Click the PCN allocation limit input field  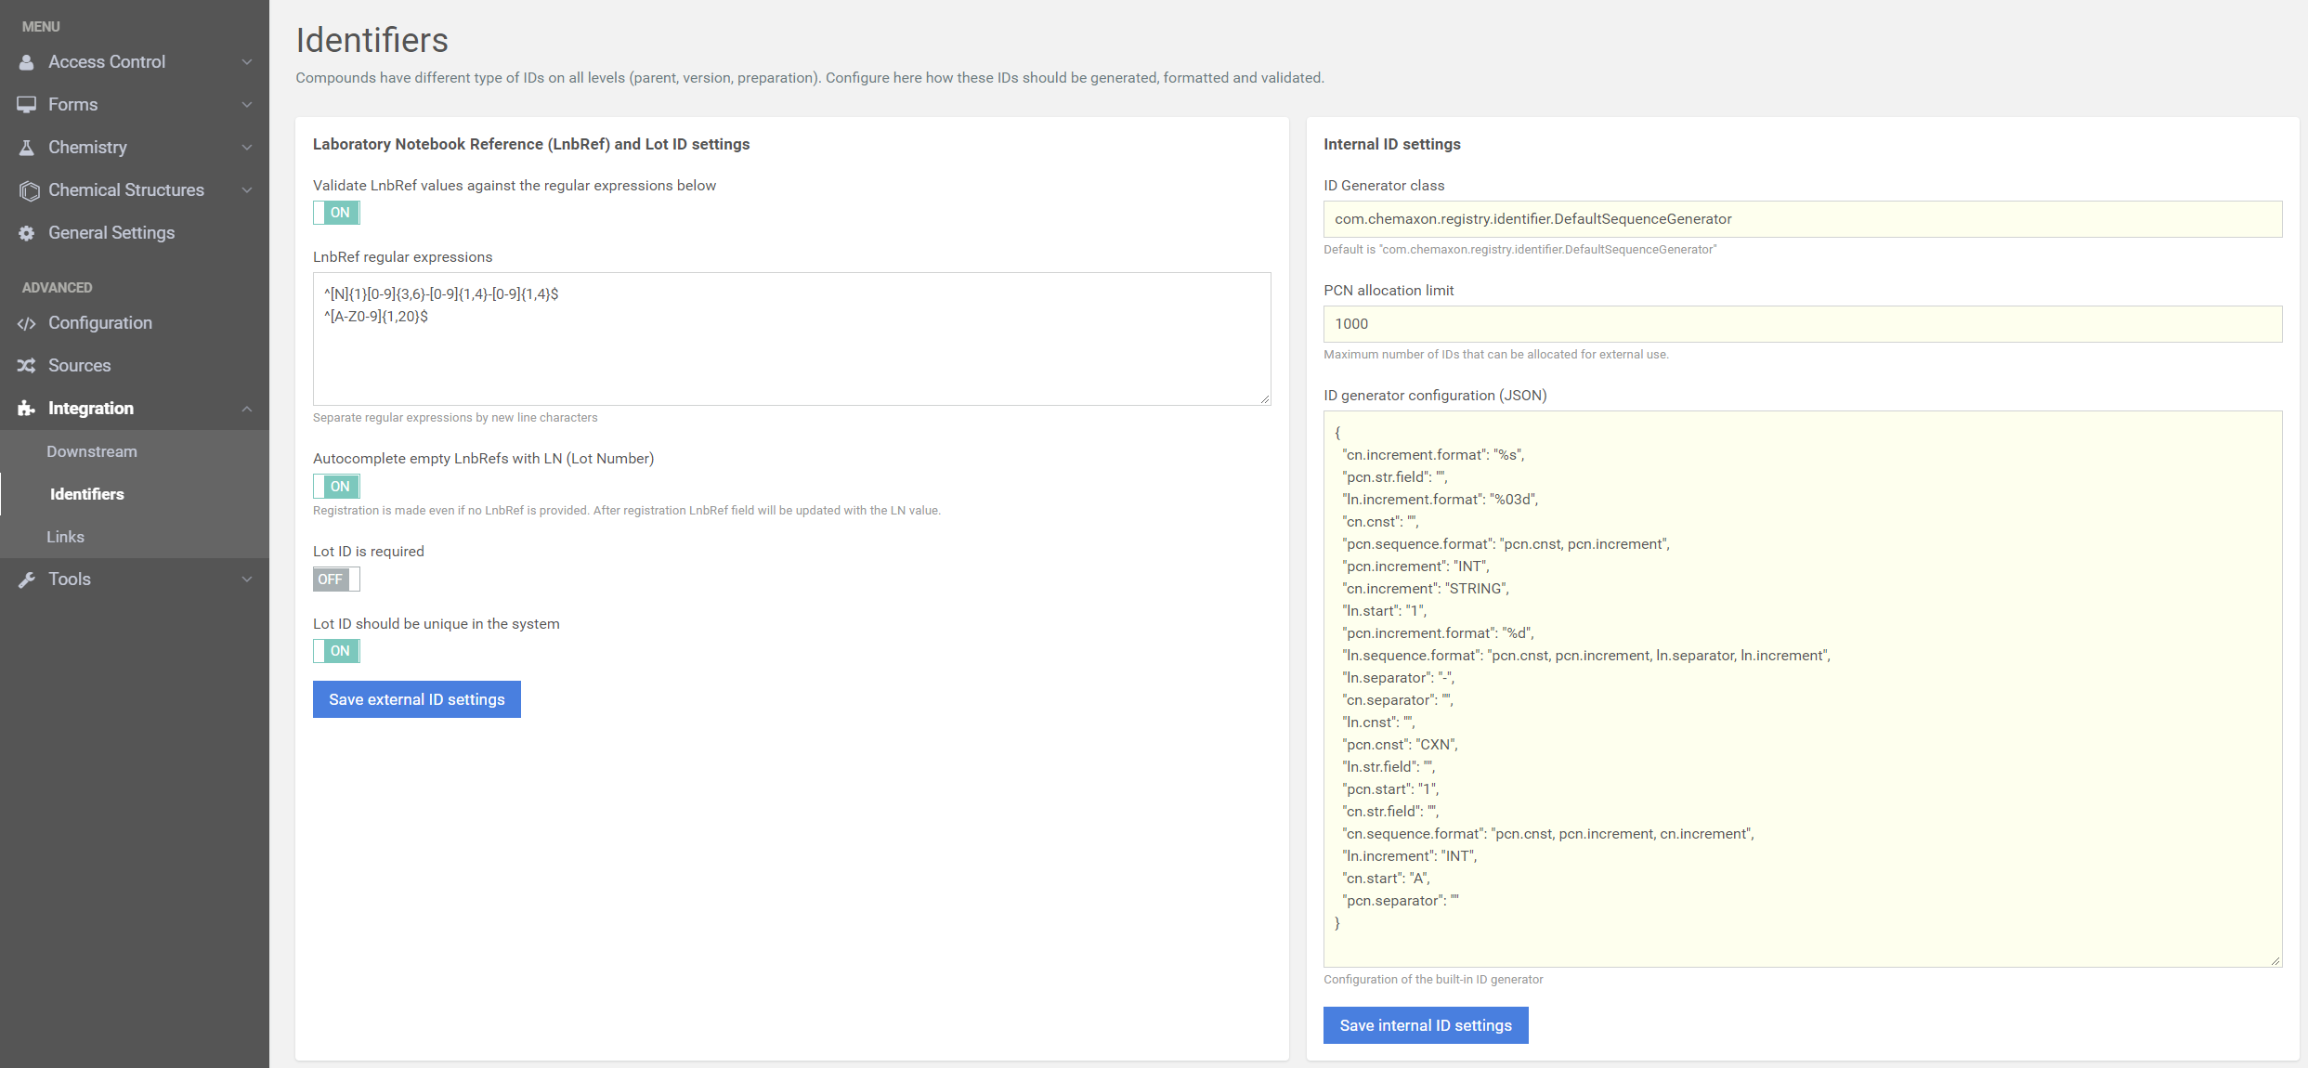[x=1802, y=323]
